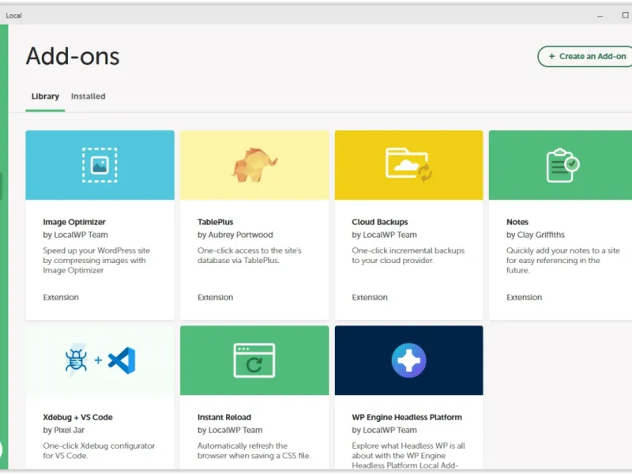Screen dimensions: 632x474
Task: Click the 'Automatically refresh the browser' description
Action: (x=254, y=450)
